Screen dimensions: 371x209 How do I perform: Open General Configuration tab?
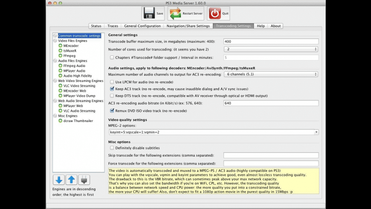coord(142,26)
